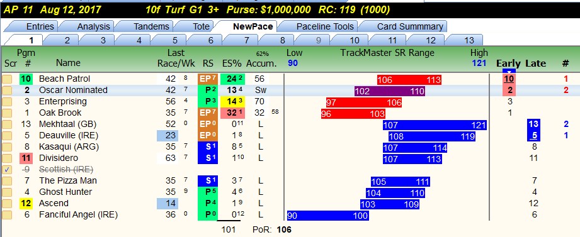This screenshot has height=237, width=580.
Task: Click Beach Patrol's EP7 run style badge
Action: click(x=208, y=79)
